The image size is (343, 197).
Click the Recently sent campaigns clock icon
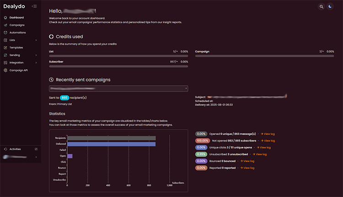[x=51, y=80]
